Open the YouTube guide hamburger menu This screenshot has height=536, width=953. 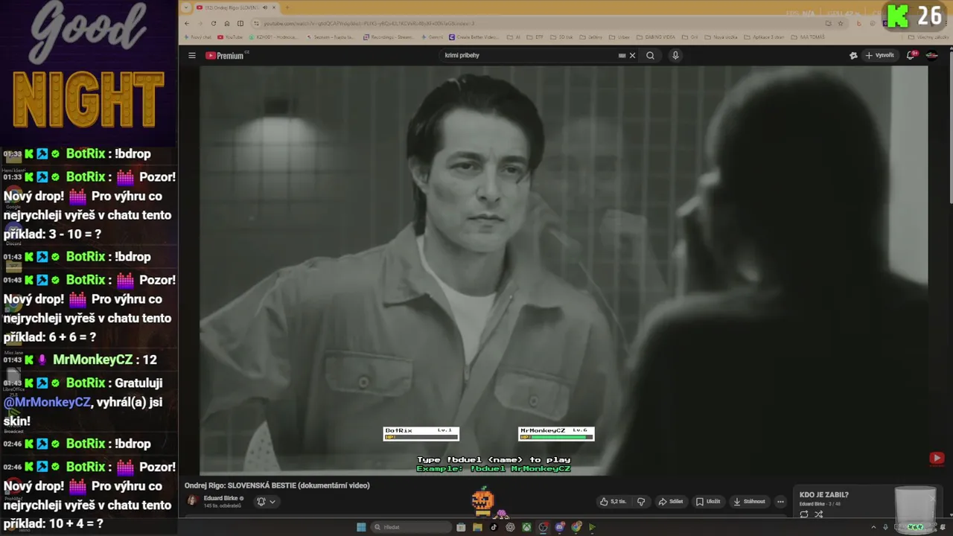coord(192,56)
